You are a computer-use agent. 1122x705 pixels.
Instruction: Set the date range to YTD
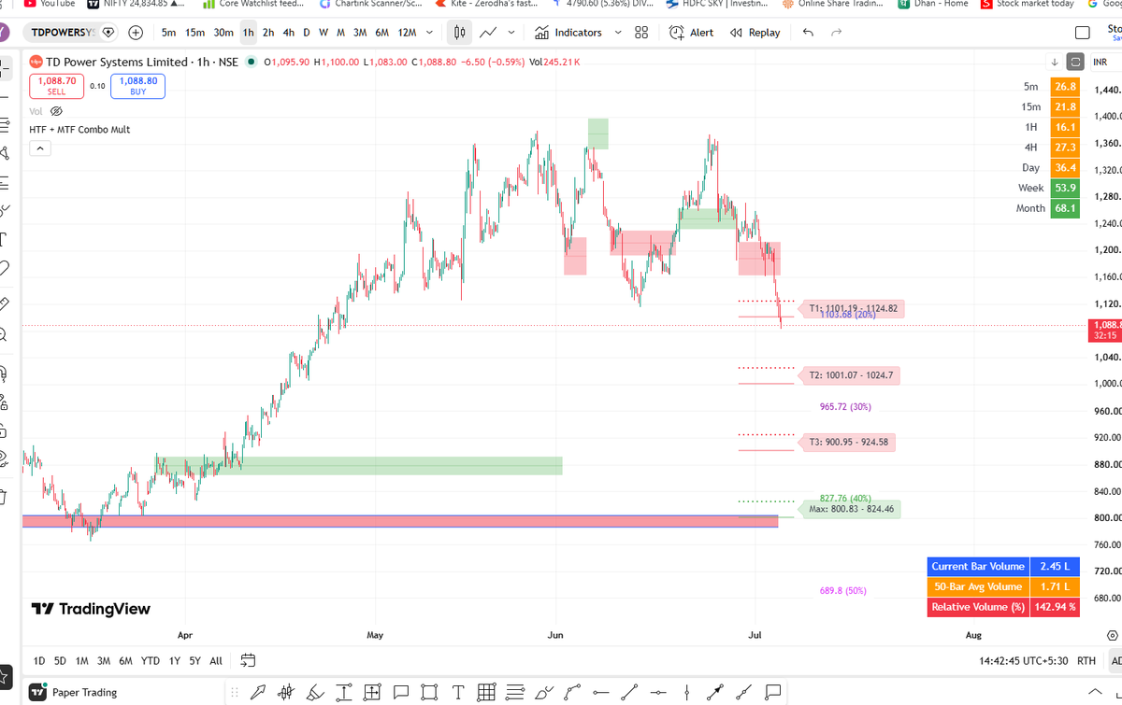[150, 660]
